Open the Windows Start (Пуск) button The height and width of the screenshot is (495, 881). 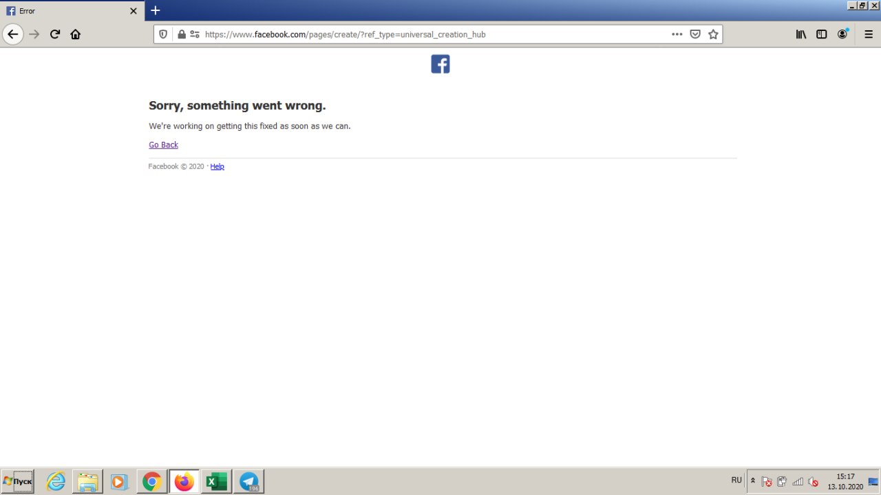tap(17, 481)
